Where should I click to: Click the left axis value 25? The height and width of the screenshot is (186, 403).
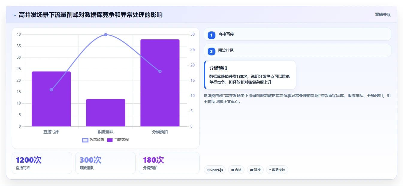tap(19, 69)
